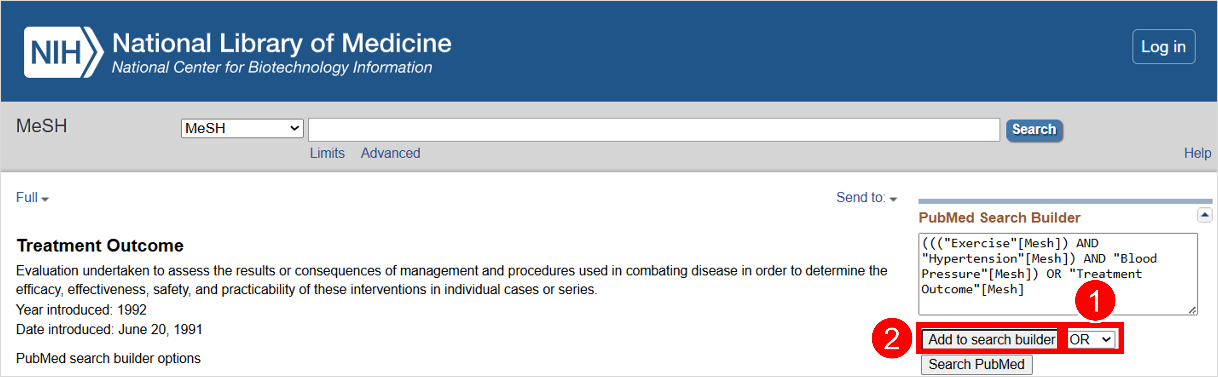Click the blue Search button

(x=1034, y=130)
